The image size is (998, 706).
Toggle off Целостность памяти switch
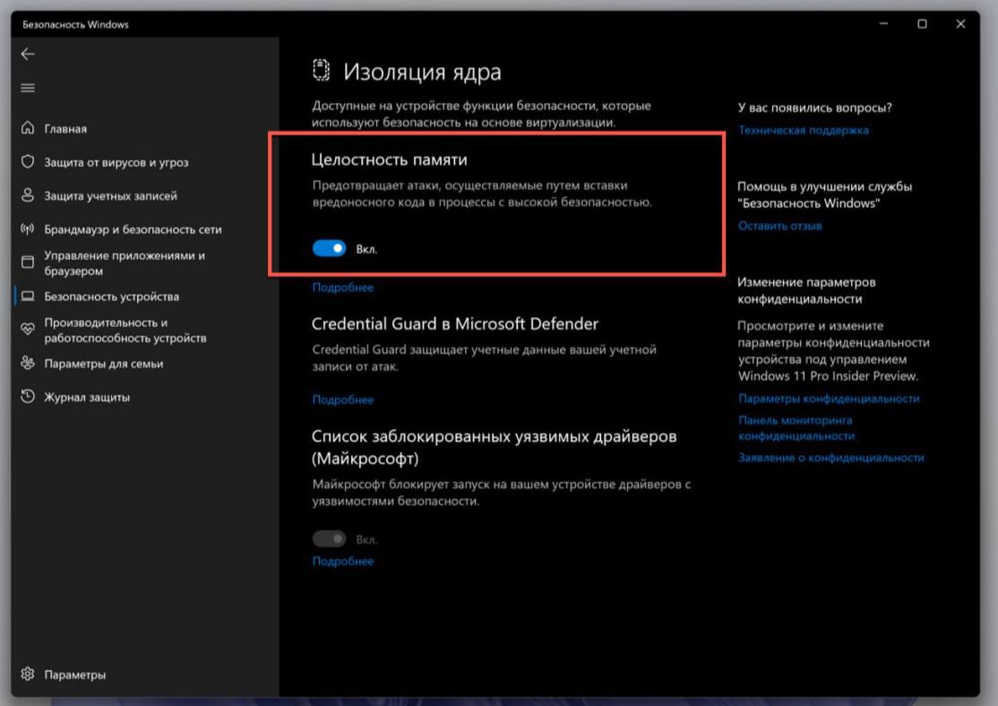[329, 249]
